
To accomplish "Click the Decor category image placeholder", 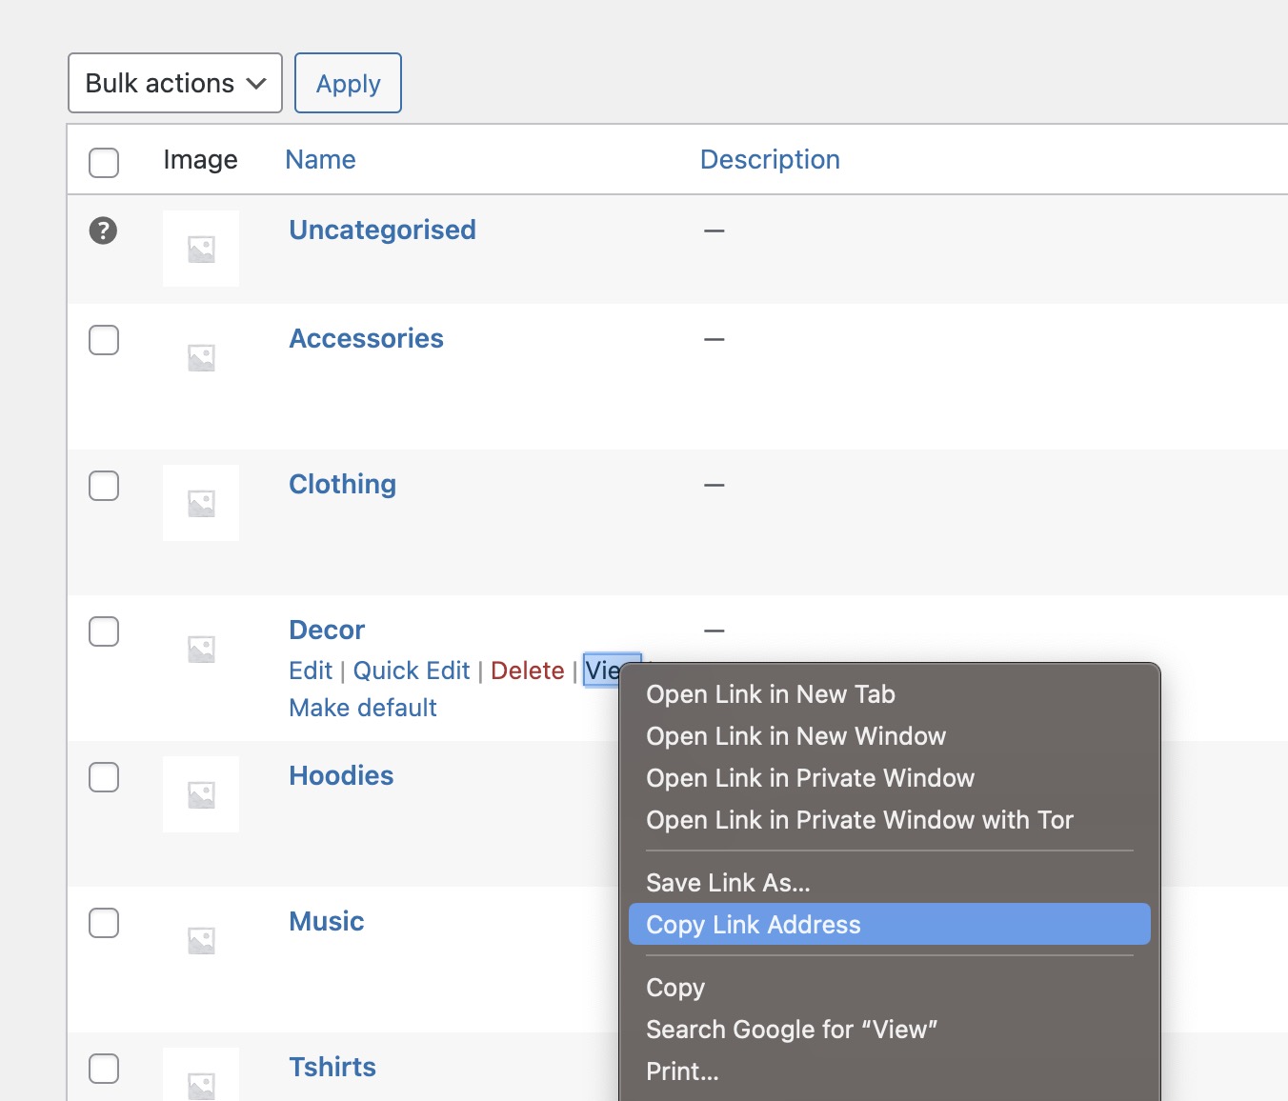I will (x=201, y=649).
